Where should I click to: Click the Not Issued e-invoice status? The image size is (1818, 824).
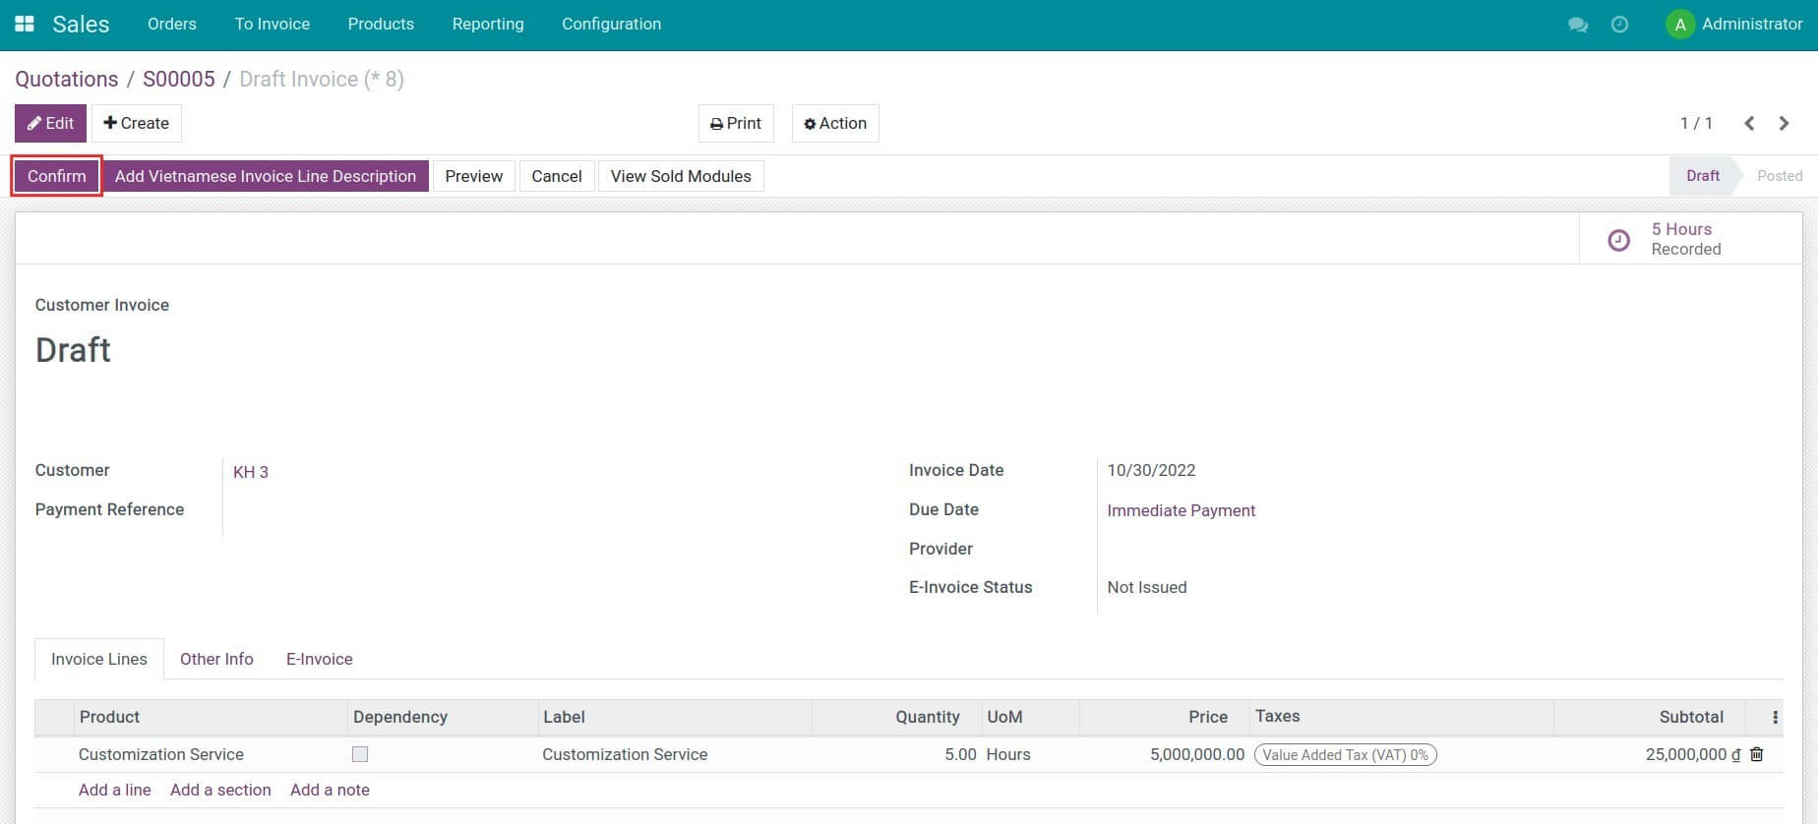tap(1147, 587)
